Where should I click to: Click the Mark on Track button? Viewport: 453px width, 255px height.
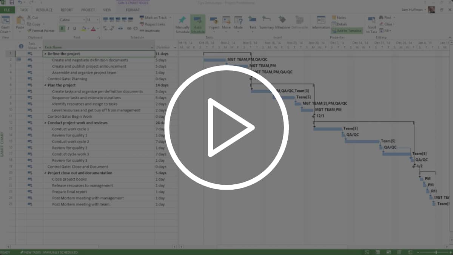156,17
